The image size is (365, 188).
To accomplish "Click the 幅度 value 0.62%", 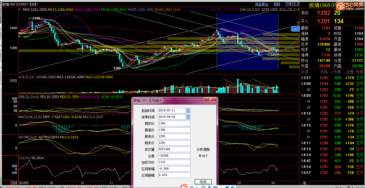I will [325, 39].
